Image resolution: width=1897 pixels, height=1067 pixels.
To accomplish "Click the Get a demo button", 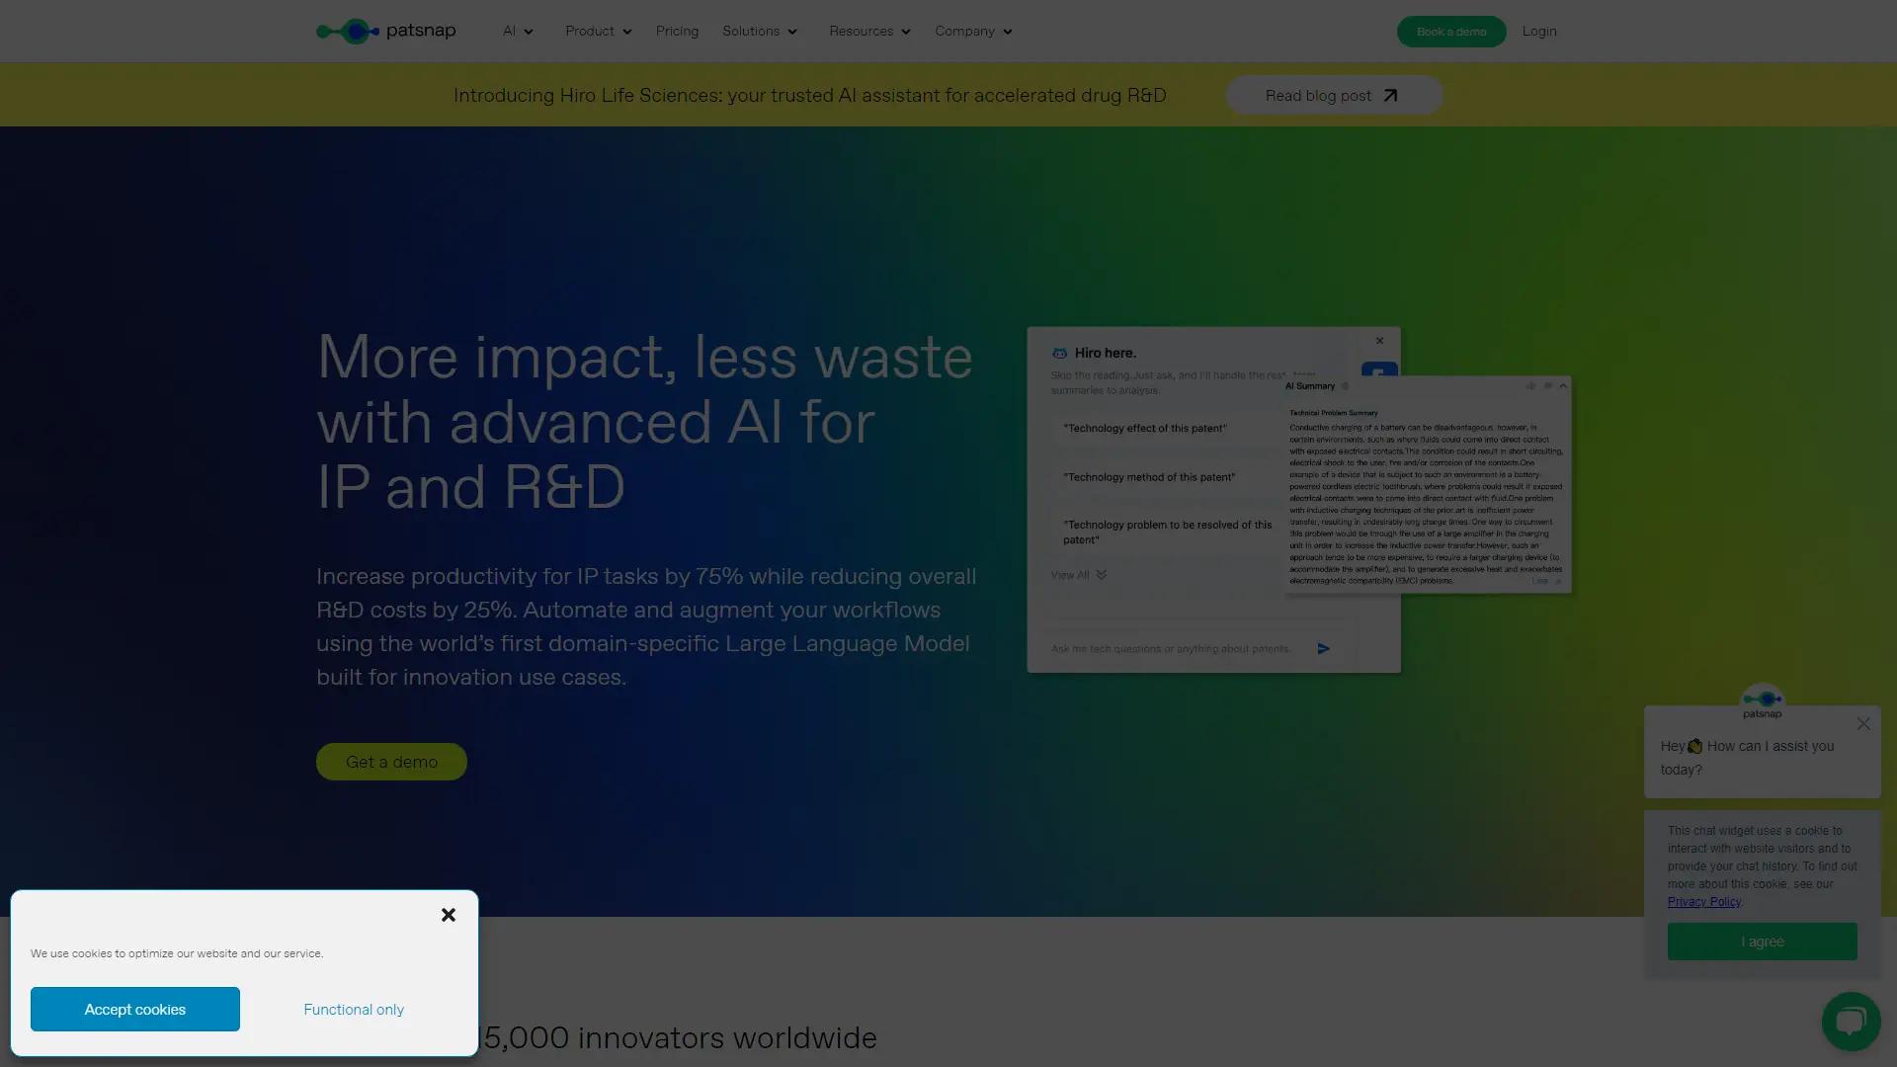I will click(x=391, y=762).
